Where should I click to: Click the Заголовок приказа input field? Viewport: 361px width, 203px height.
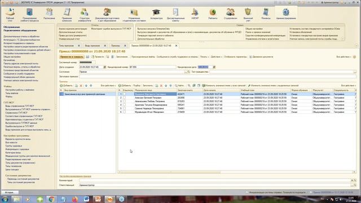point(218,77)
